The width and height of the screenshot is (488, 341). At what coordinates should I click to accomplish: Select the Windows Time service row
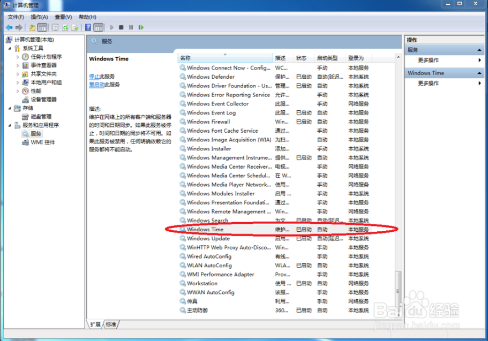pos(274,230)
